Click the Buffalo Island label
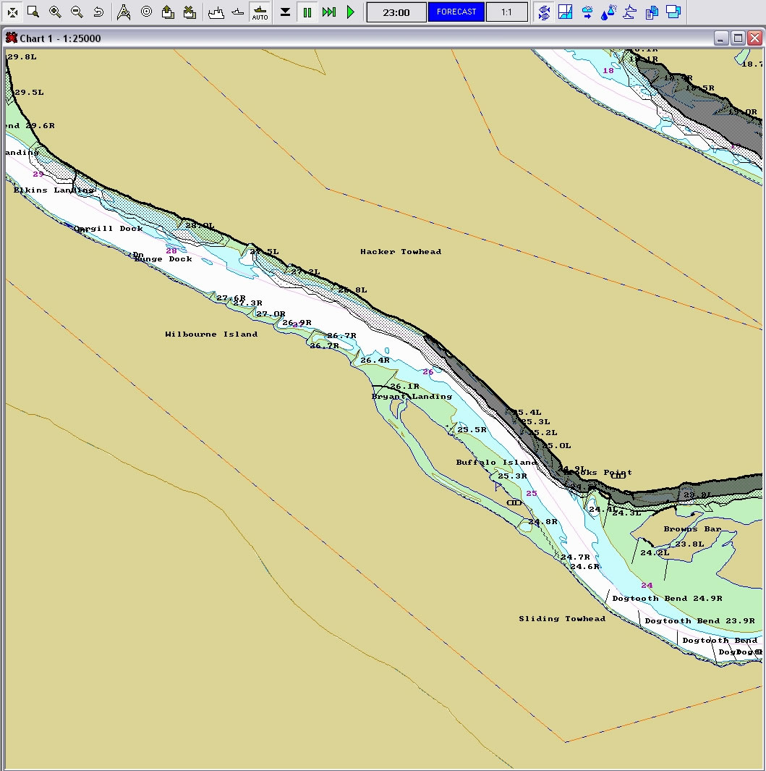Viewport: 766px width, 771px height. coord(496,462)
